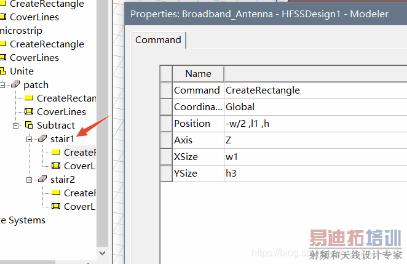This screenshot has height=264, width=407.
Task: Open the Systems tree entry
Action: coord(23,220)
